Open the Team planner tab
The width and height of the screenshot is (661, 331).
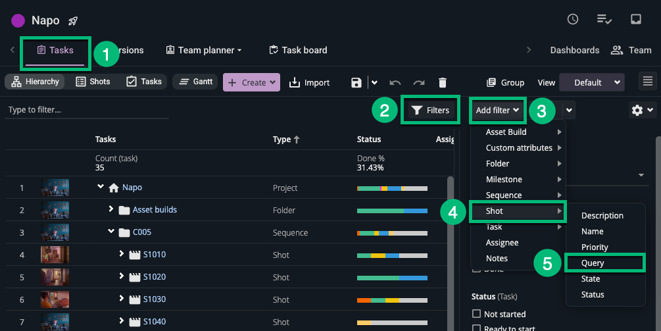pyautogui.click(x=204, y=50)
